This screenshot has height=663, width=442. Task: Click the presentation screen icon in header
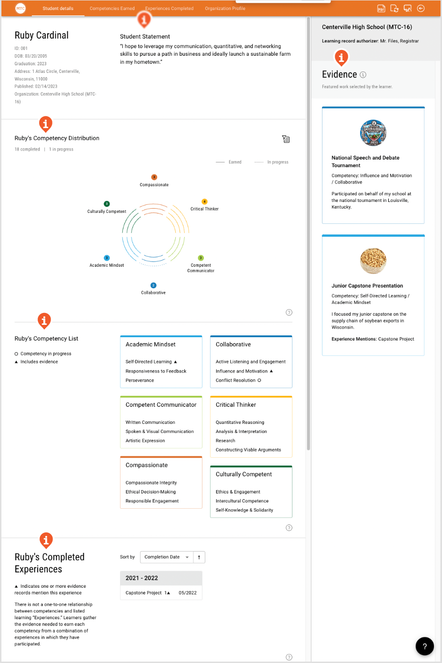click(x=407, y=9)
